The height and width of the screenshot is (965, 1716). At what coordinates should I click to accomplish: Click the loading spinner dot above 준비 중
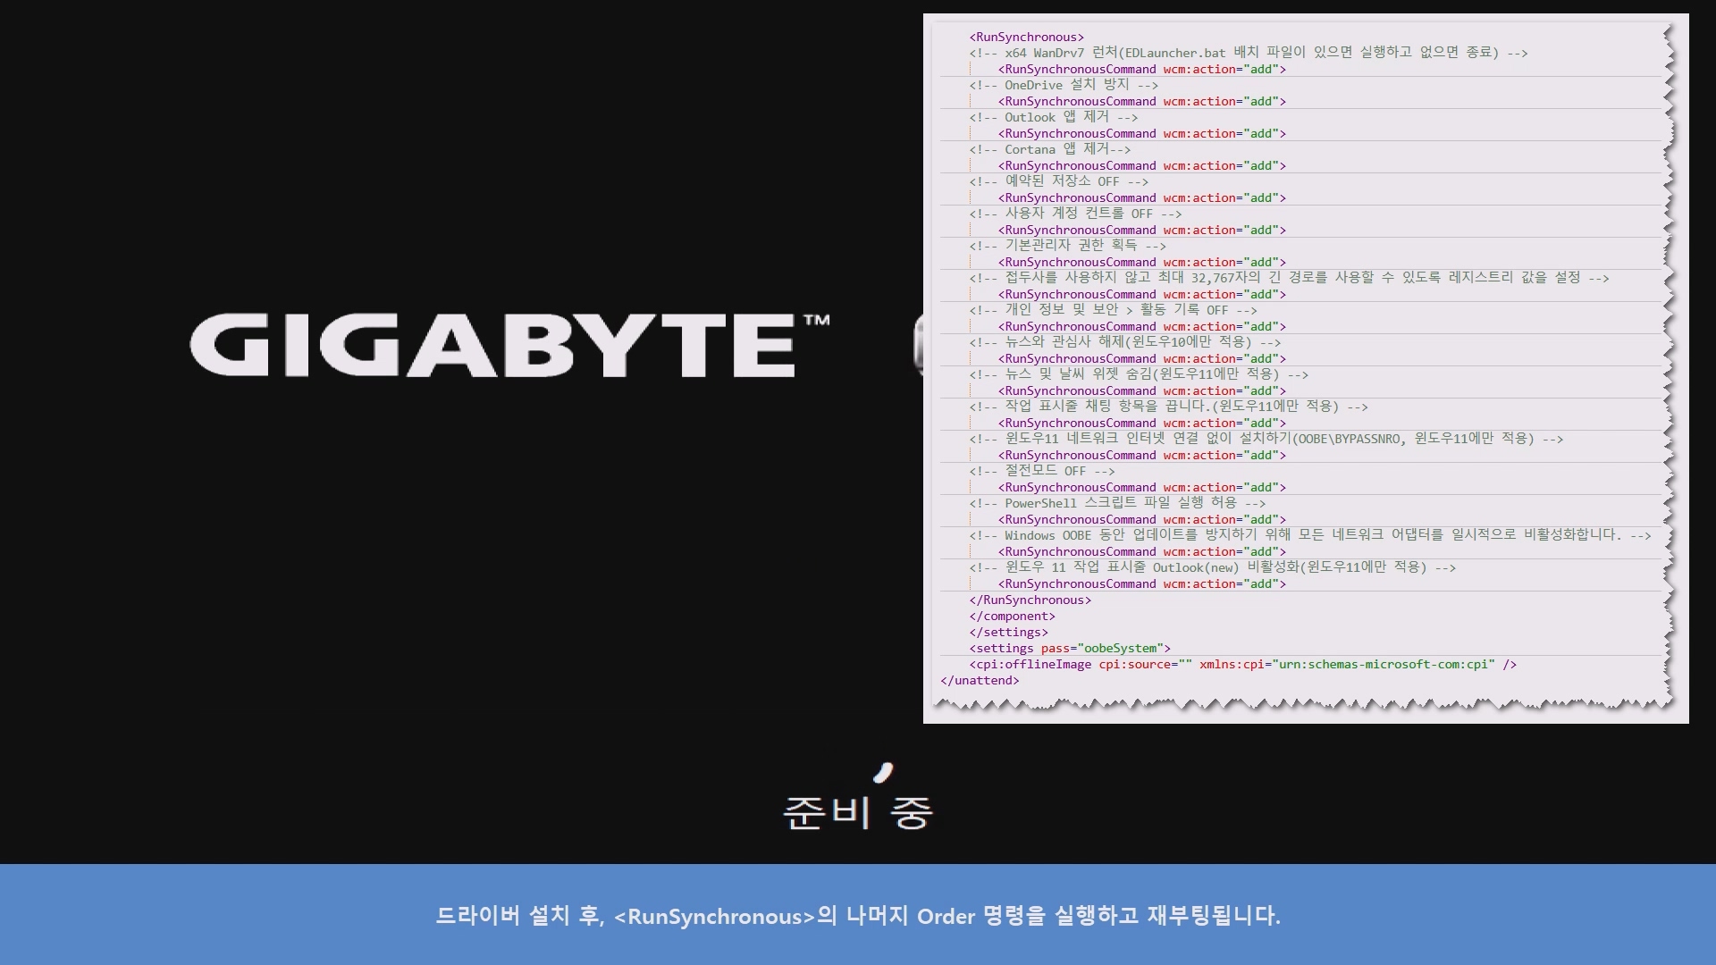click(883, 772)
